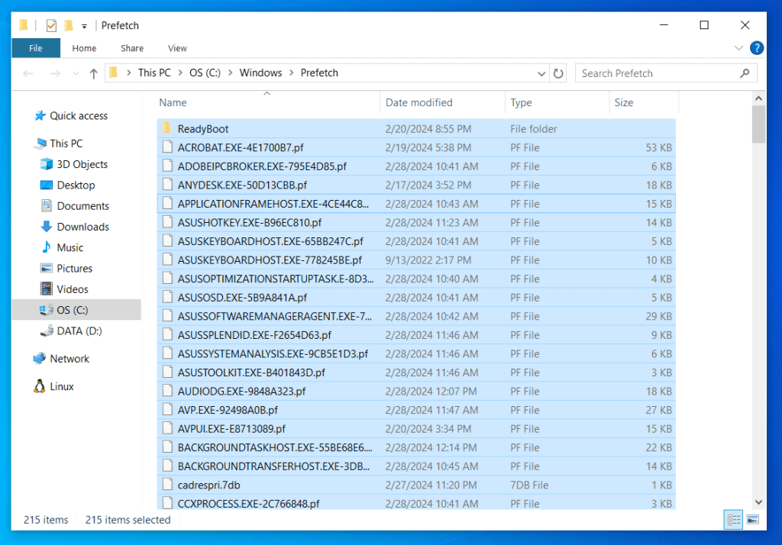782x545 pixels.
Task: Select CCXPROCESS.EXE-2C766848.pf file name
Action: click(x=248, y=504)
